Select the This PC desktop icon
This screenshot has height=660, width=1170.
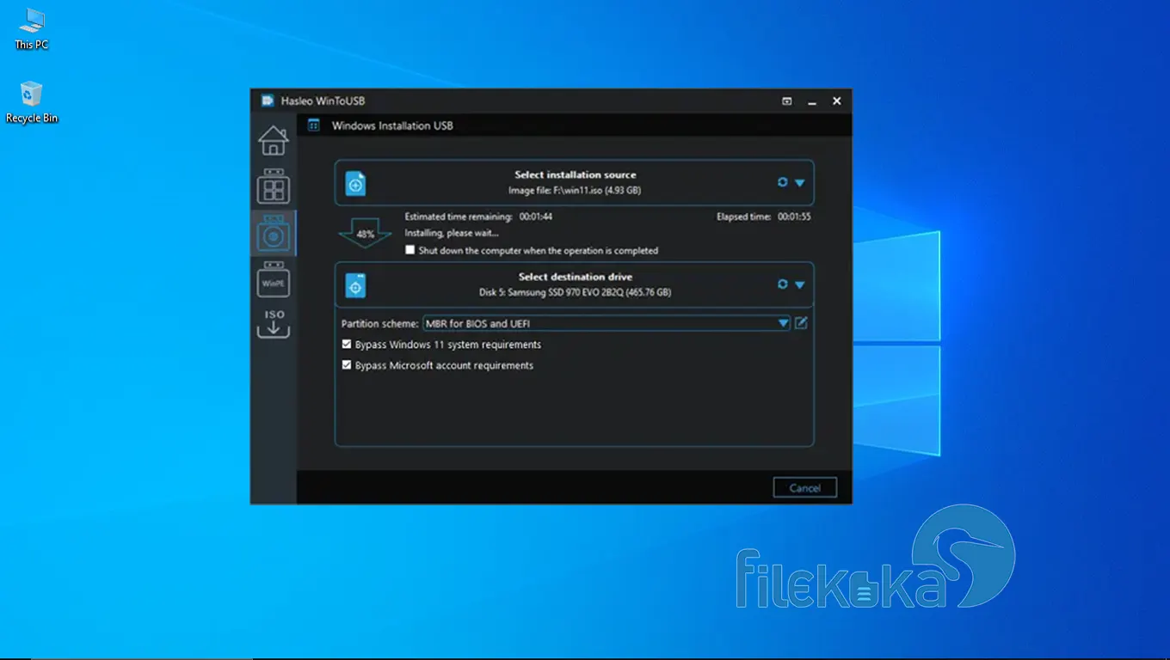31,28
